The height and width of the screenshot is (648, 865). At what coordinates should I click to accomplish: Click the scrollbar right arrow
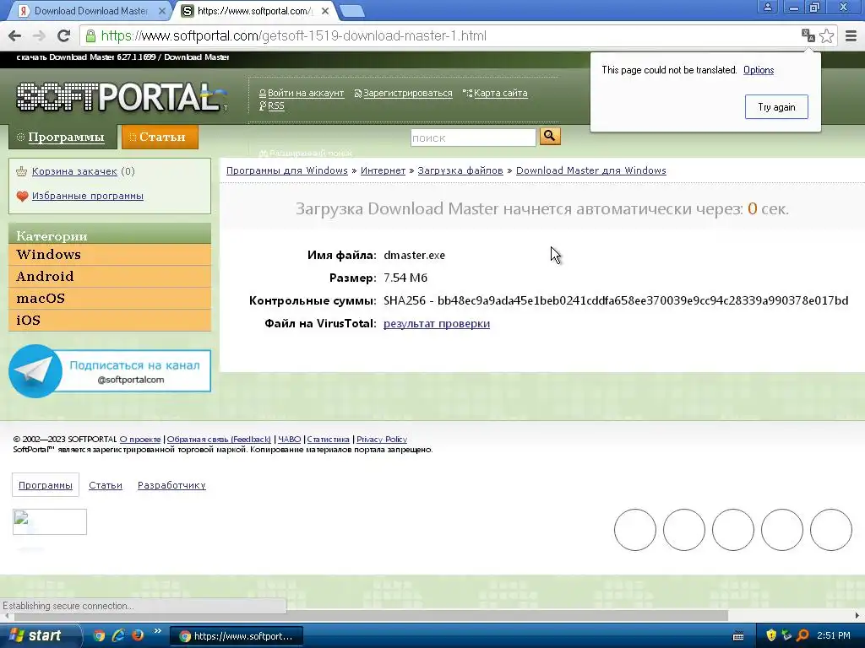tap(857, 615)
